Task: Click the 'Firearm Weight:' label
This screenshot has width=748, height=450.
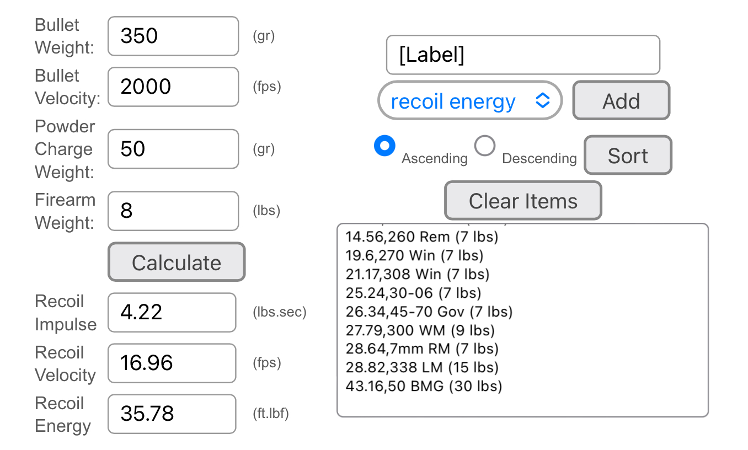Action: 65,211
